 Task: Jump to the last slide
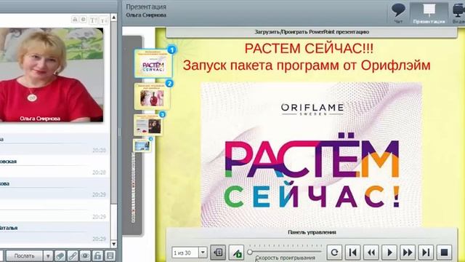pos(426,253)
